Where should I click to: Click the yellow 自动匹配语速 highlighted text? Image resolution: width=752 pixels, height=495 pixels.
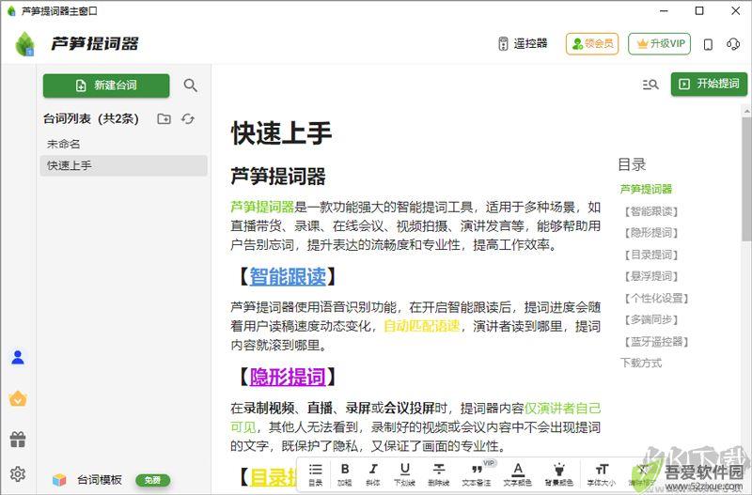(422, 326)
